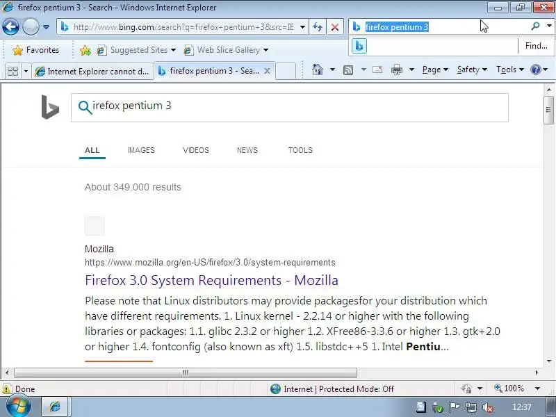Click the Windows Start orb
The height and width of the screenshot is (417, 556).
[19, 407]
